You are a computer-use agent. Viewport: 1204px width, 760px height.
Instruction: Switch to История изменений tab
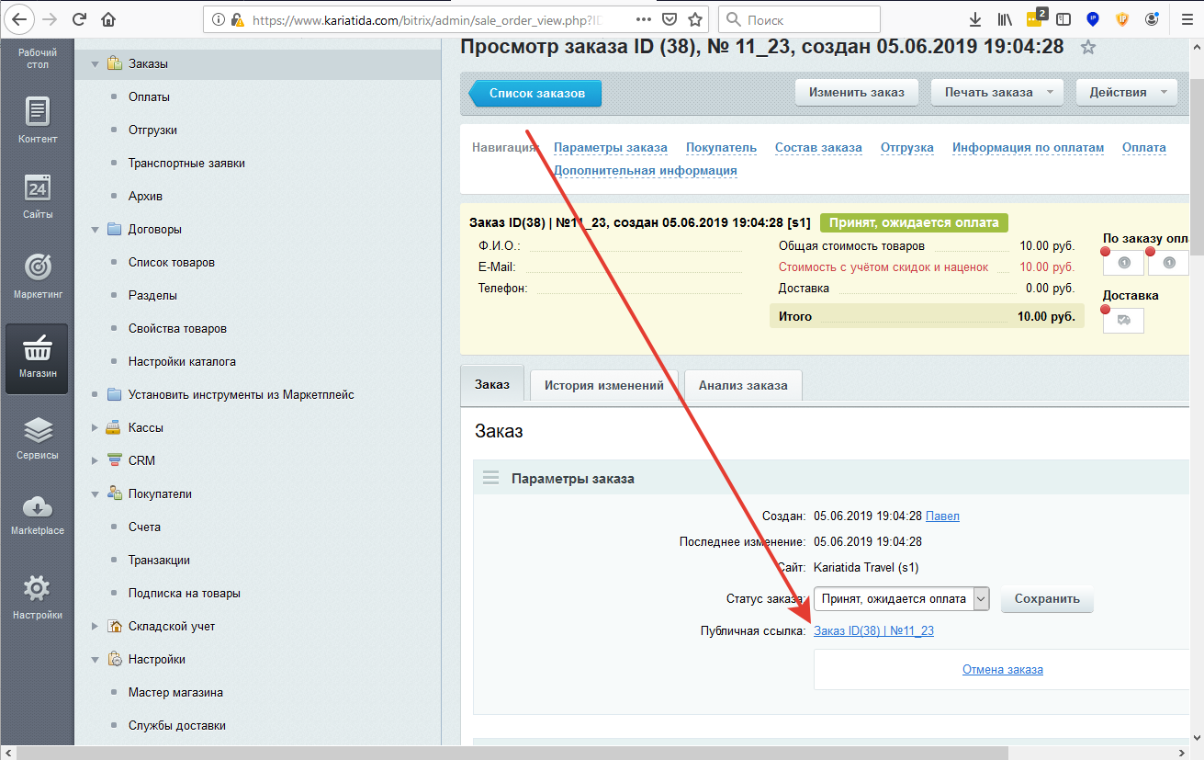click(603, 385)
